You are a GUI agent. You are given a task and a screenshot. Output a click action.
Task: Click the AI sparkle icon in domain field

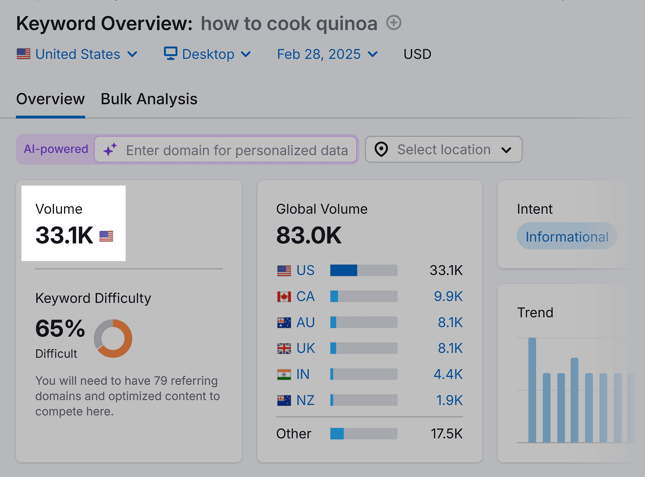[x=111, y=149]
